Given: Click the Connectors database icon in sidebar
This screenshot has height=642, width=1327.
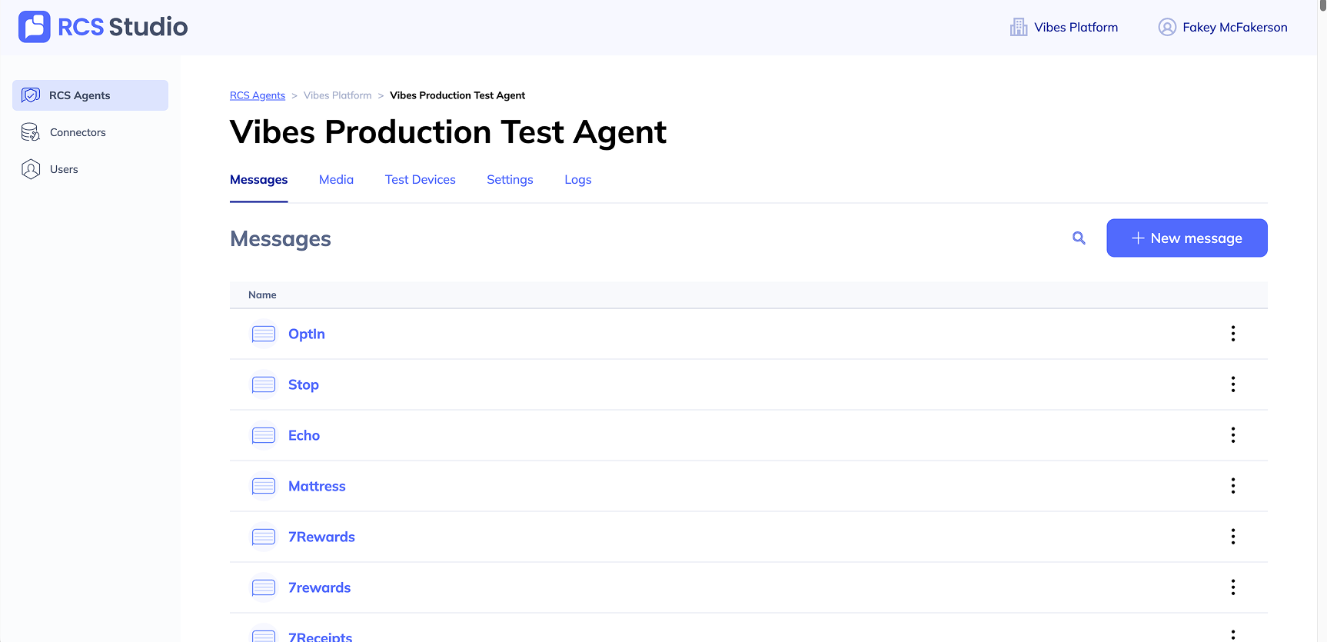Looking at the screenshot, I should click(31, 132).
